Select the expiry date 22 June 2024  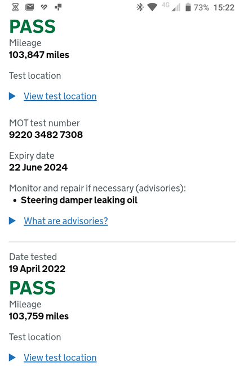click(38, 167)
